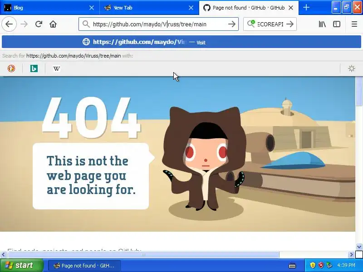
Task: Open a new tab with plus button
Action: click(x=306, y=8)
